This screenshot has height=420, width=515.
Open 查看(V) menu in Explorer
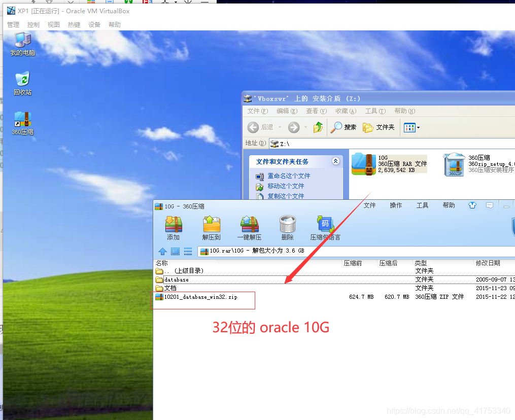tap(317, 111)
